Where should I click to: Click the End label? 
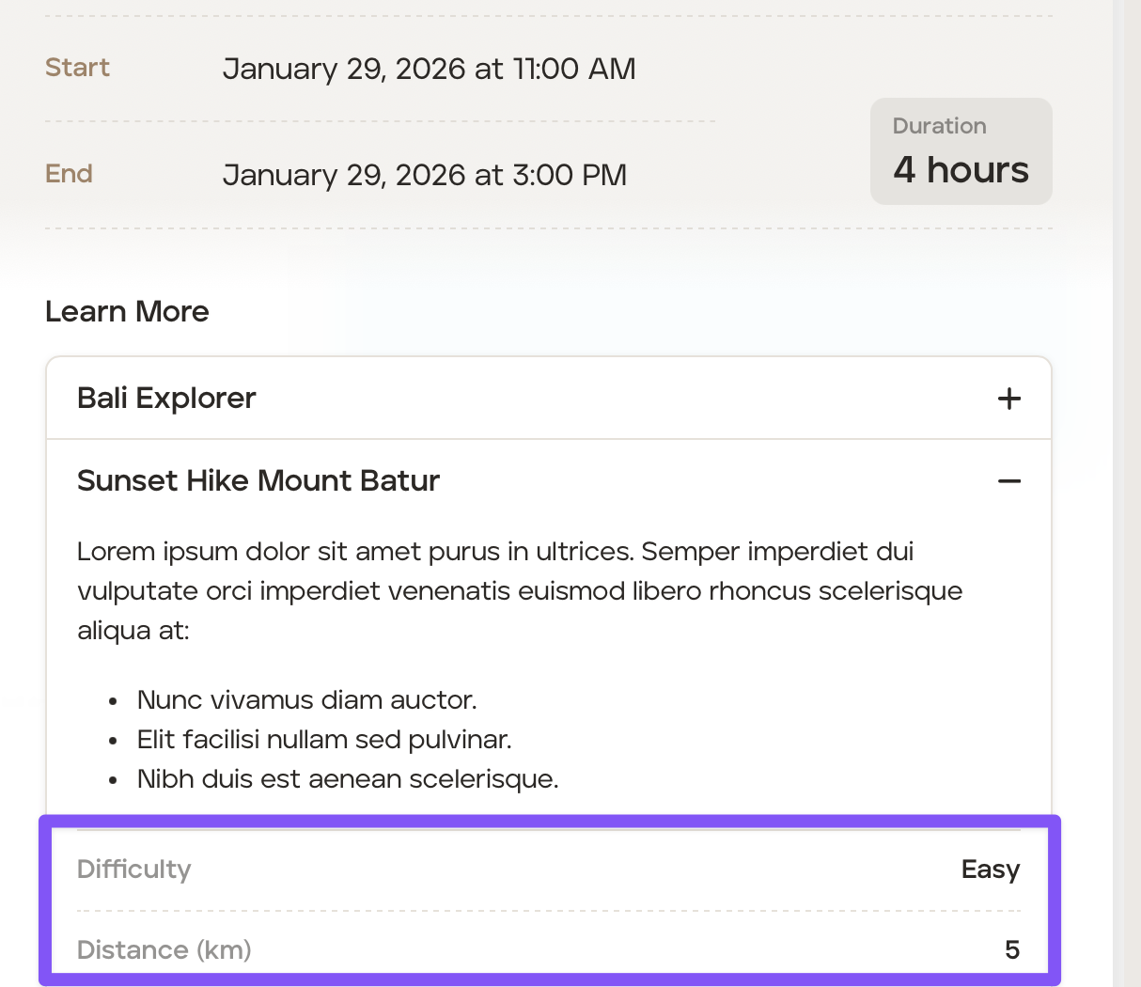[x=69, y=174]
